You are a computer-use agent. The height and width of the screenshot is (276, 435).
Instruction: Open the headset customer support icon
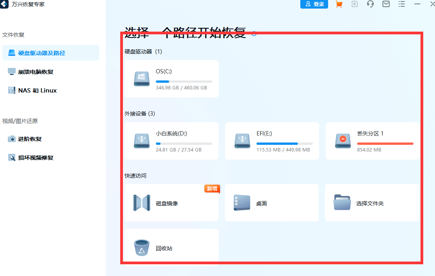pyautogui.click(x=370, y=4)
